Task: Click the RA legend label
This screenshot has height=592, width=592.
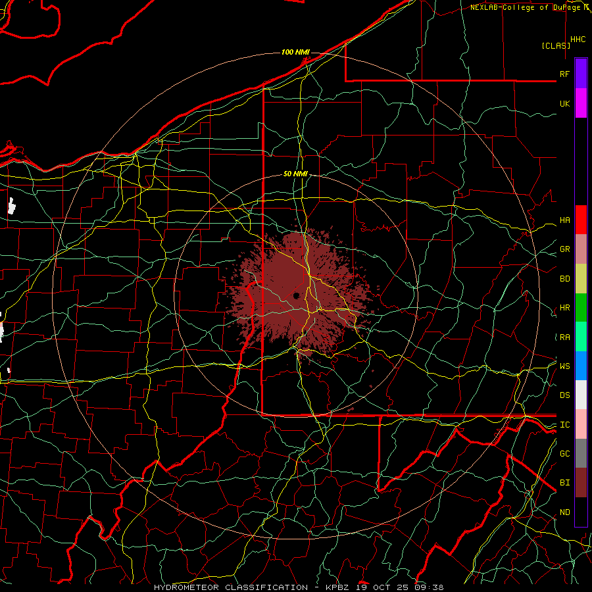Action: [x=564, y=337]
